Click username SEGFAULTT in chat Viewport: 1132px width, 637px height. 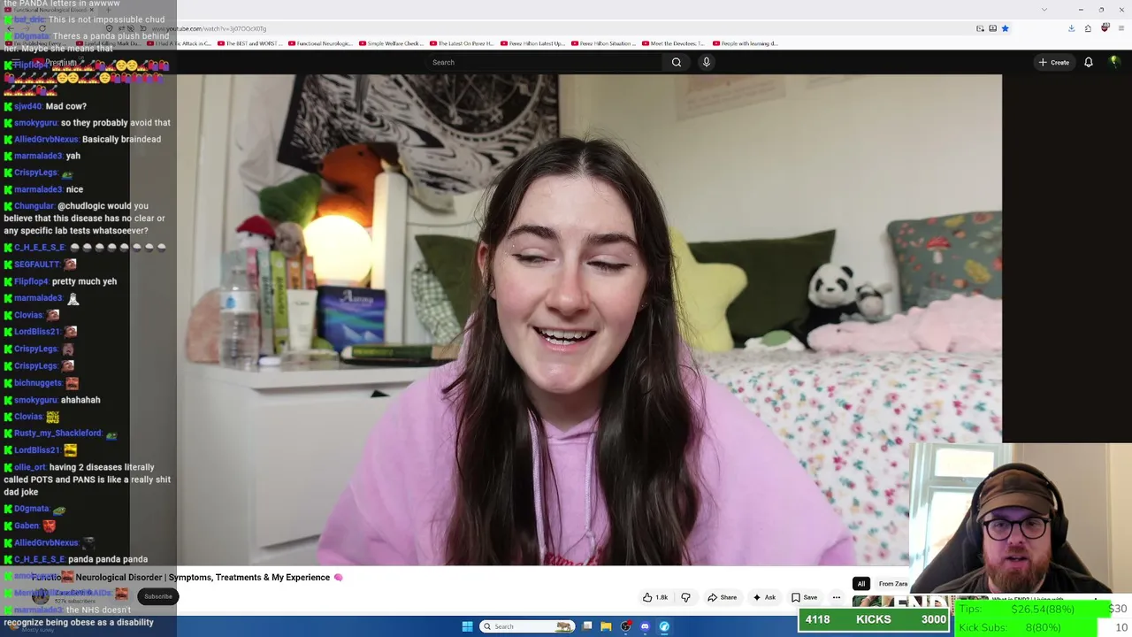pyautogui.click(x=37, y=265)
